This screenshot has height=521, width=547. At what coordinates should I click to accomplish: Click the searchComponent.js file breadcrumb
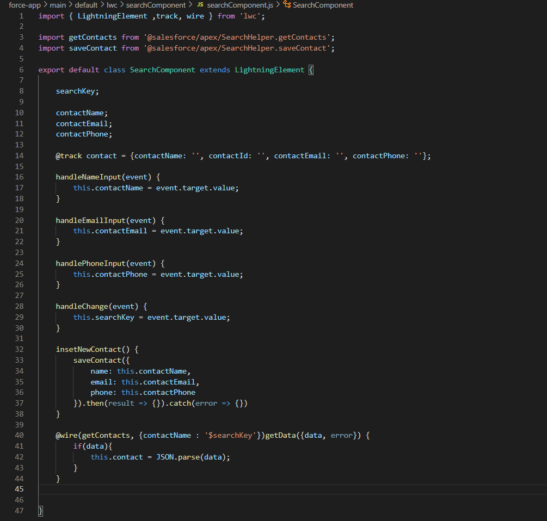tap(240, 5)
